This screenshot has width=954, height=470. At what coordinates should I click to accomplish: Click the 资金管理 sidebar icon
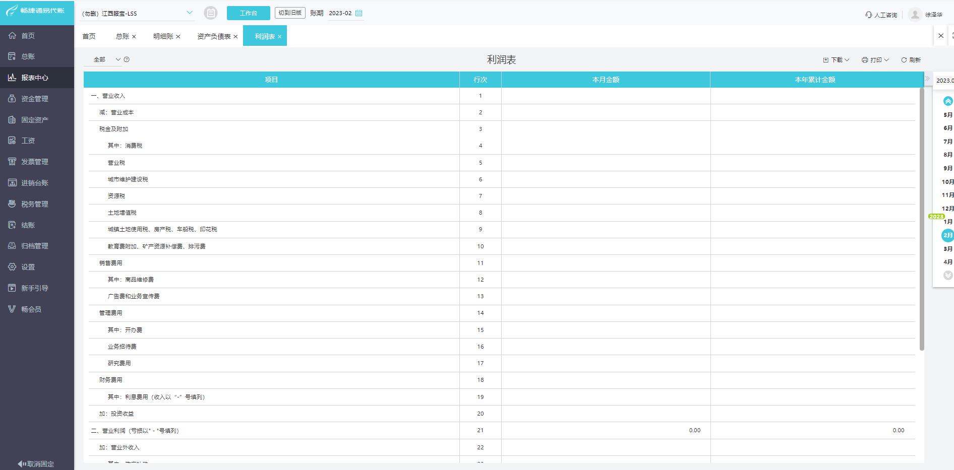click(x=12, y=99)
